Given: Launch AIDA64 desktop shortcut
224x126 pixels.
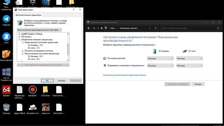Looking at the screenshot, I should [6, 91].
